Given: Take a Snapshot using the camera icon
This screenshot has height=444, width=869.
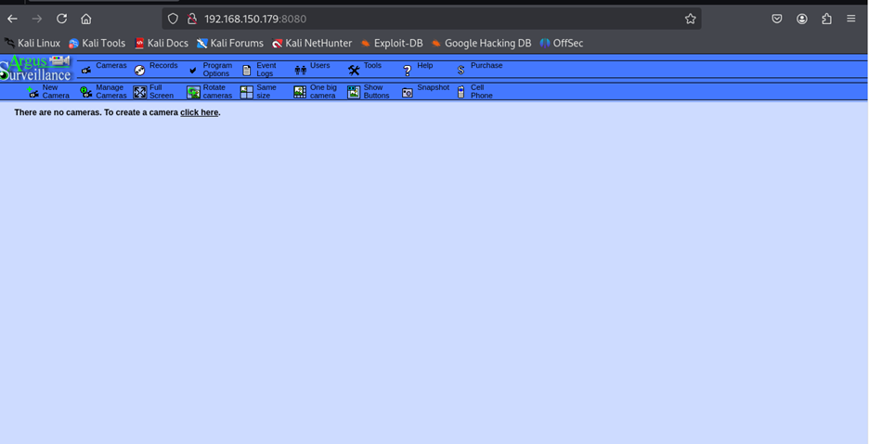Looking at the screenshot, I should point(408,92).
